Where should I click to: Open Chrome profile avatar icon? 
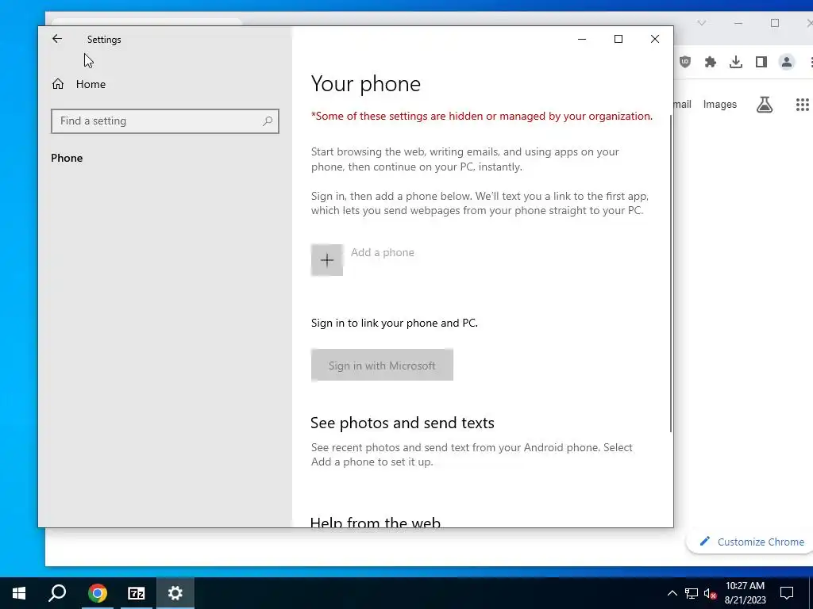(x=787, y=62)
